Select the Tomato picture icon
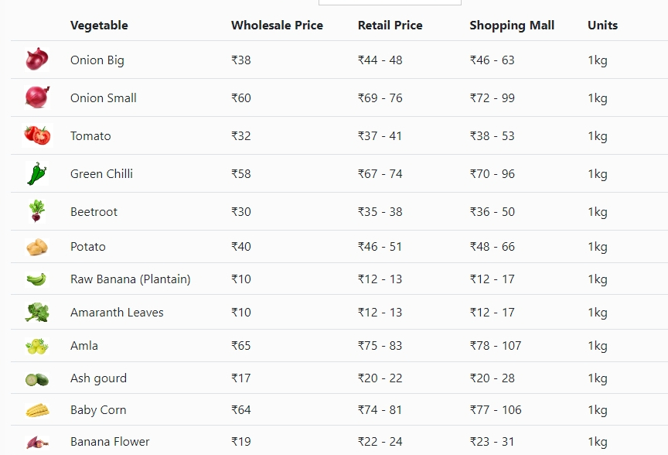The width and height of the screenshot is (668, 455). [x=37, y=135]
